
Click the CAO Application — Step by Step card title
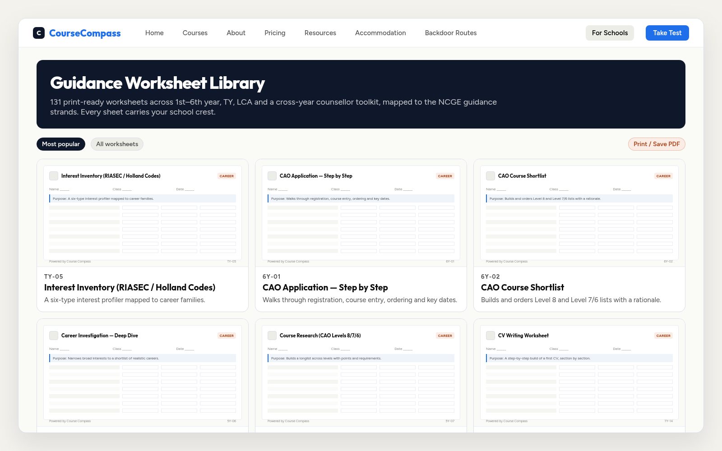pyautogui.click(x=325, y=287)
